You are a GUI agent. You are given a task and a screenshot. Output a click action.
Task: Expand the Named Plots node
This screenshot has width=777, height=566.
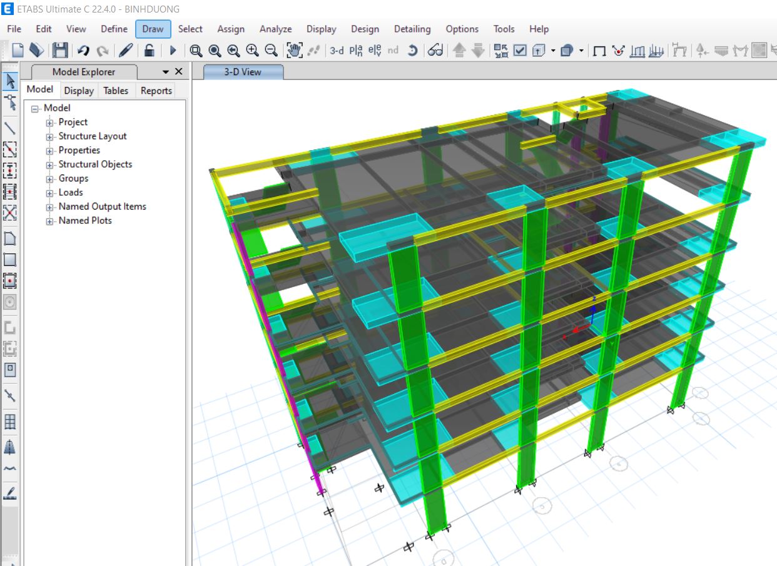50,221
